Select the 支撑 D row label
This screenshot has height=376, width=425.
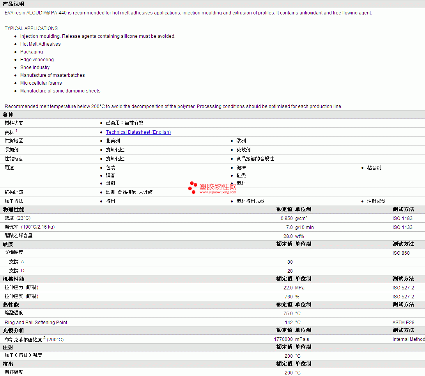[x=17, y=271]
